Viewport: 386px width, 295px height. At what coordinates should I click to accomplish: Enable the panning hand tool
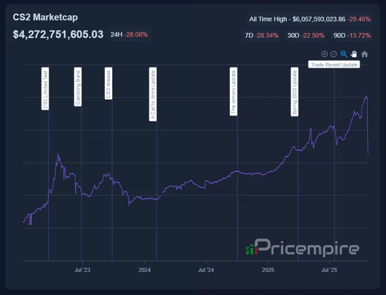(354, 54)
